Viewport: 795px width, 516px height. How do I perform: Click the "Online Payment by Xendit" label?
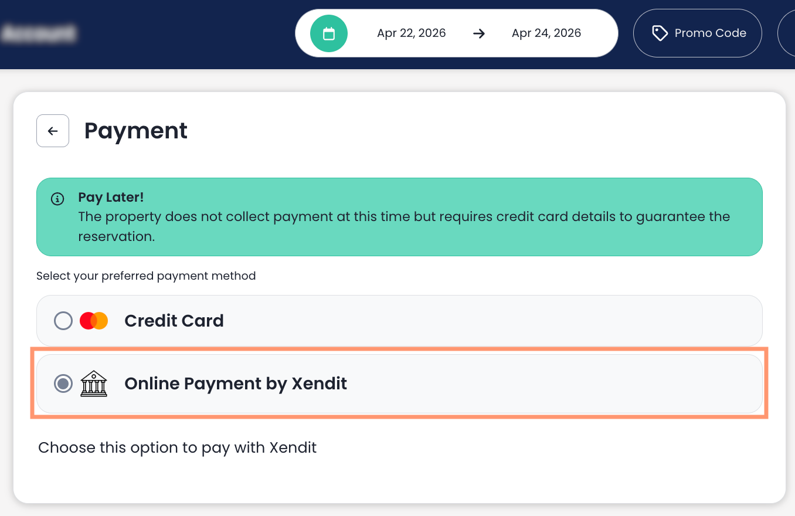coord(236,384)
